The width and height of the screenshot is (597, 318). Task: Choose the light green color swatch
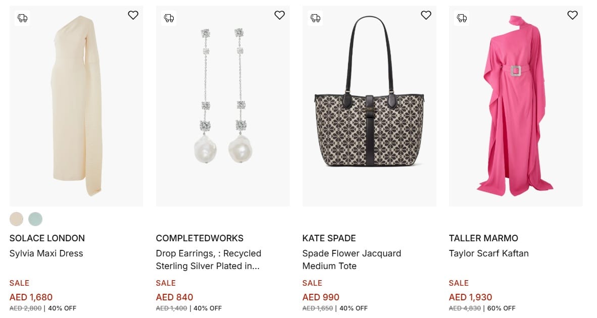coord(35,219)
